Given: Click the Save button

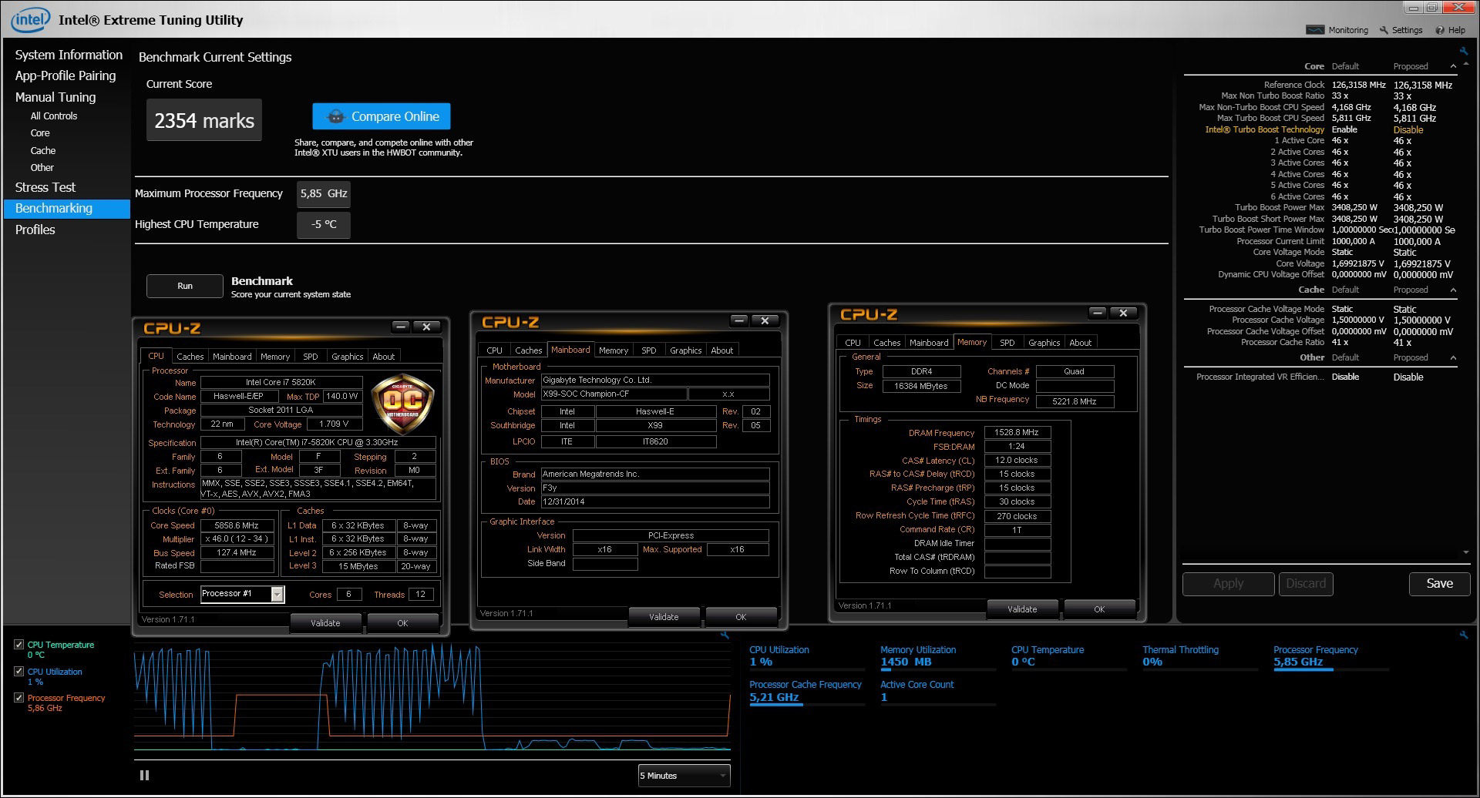Looking at the screenshot, I should point(1439,584).
